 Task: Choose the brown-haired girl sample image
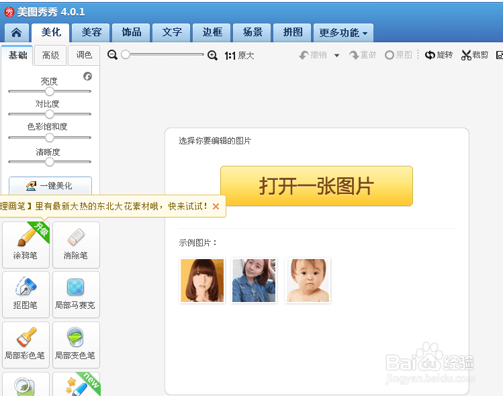202,281
